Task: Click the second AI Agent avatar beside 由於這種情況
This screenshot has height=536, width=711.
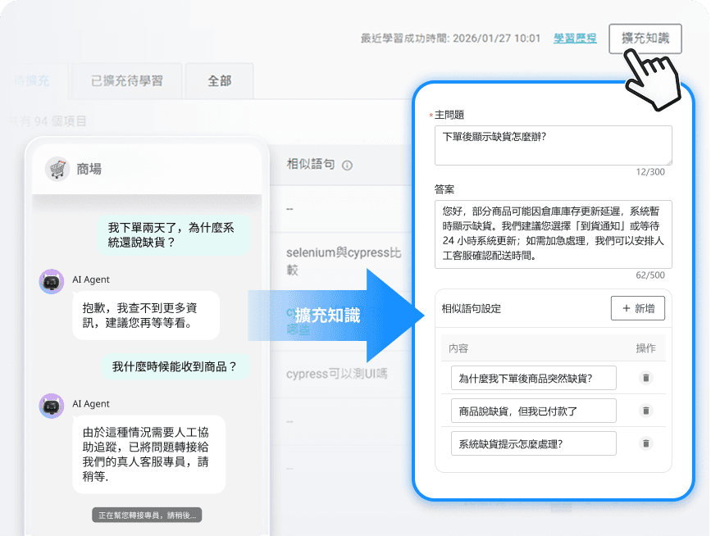Action: click(51, 406)
